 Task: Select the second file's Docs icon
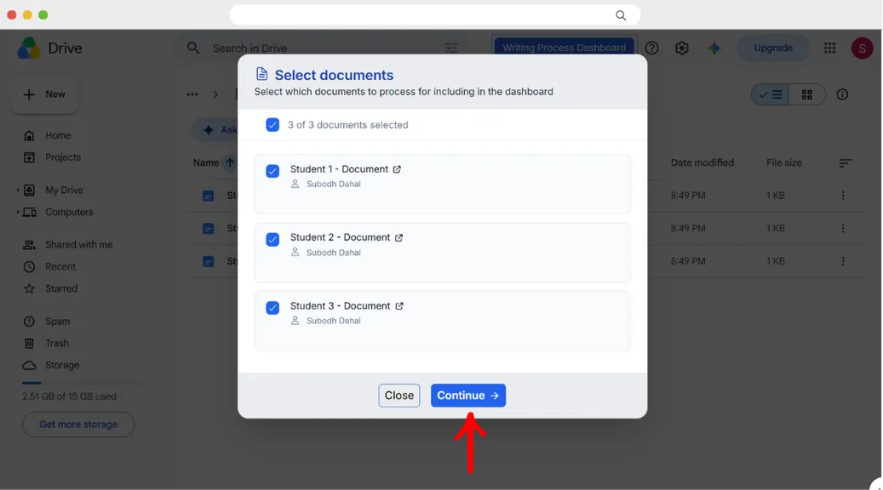[x=209, y=229]
